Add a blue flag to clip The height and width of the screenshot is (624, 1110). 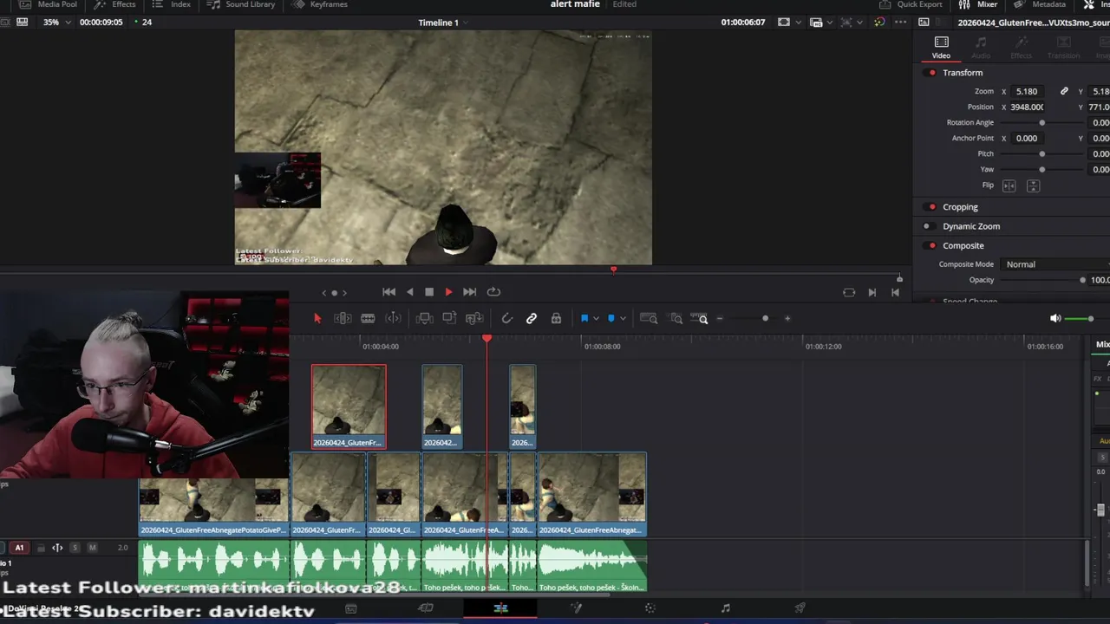584,319
